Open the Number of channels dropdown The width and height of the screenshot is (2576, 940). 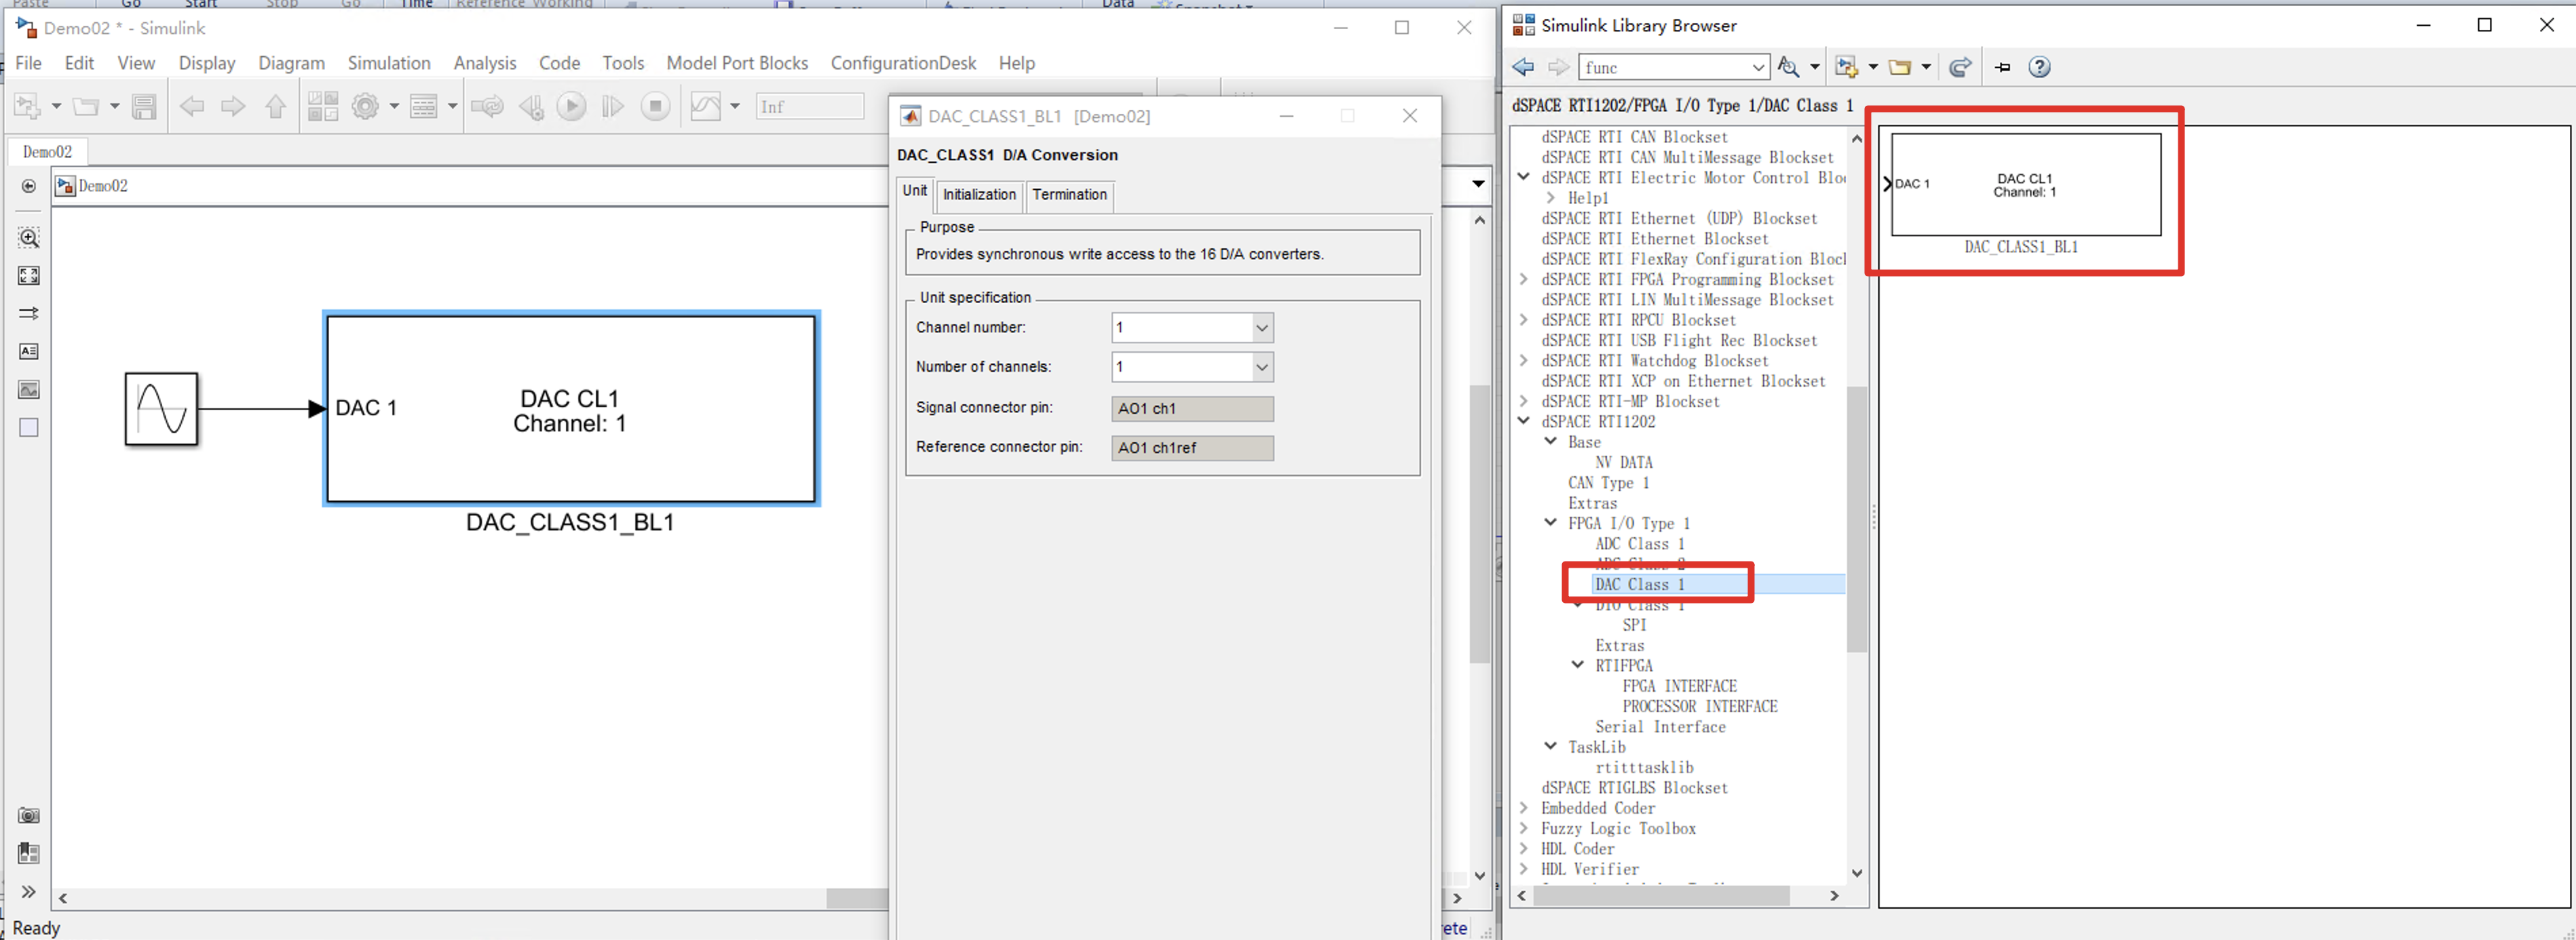click(1261, 368)
